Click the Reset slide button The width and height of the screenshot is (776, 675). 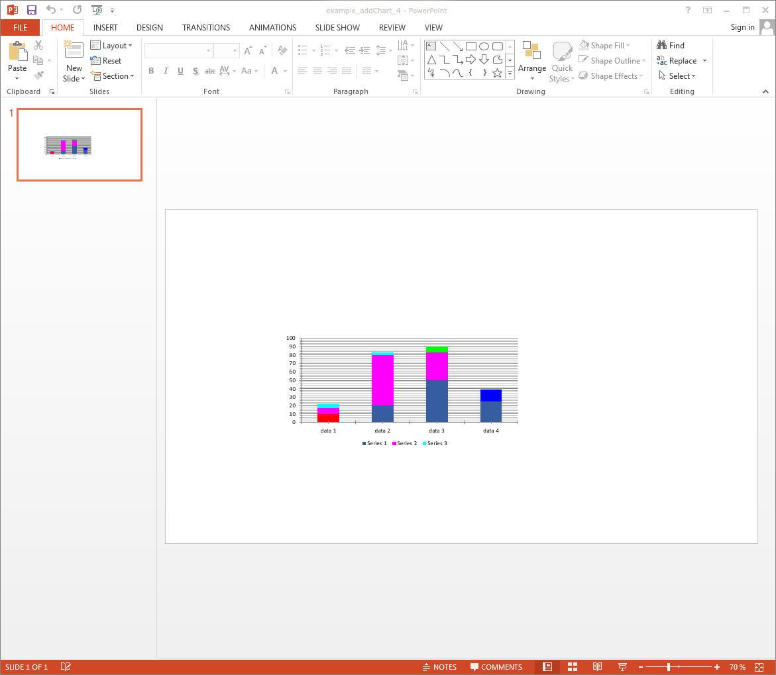tap(106, 61)
